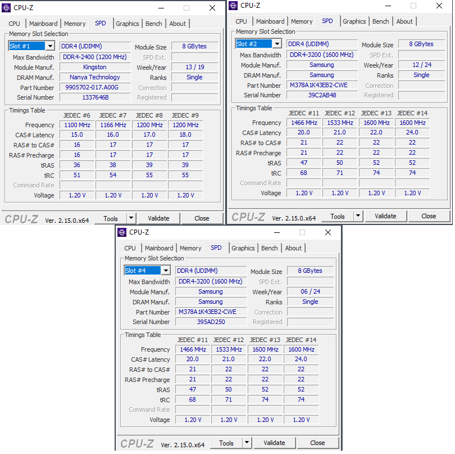
Task: Click CPU-Z app icon in Slot #4 window title bar
Action: click(x=122, y=232)
